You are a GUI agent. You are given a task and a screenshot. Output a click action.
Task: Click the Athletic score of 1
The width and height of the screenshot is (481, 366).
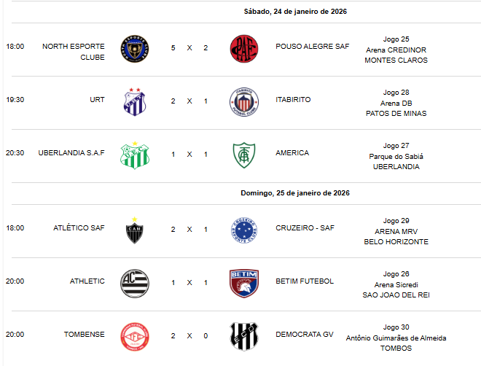coord(173,282)
